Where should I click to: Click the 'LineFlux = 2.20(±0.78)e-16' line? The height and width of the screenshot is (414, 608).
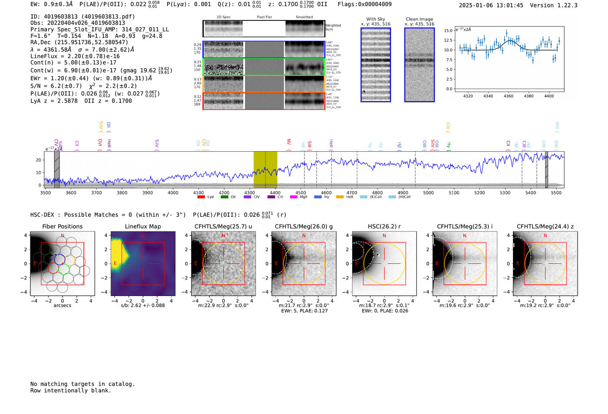75,56
